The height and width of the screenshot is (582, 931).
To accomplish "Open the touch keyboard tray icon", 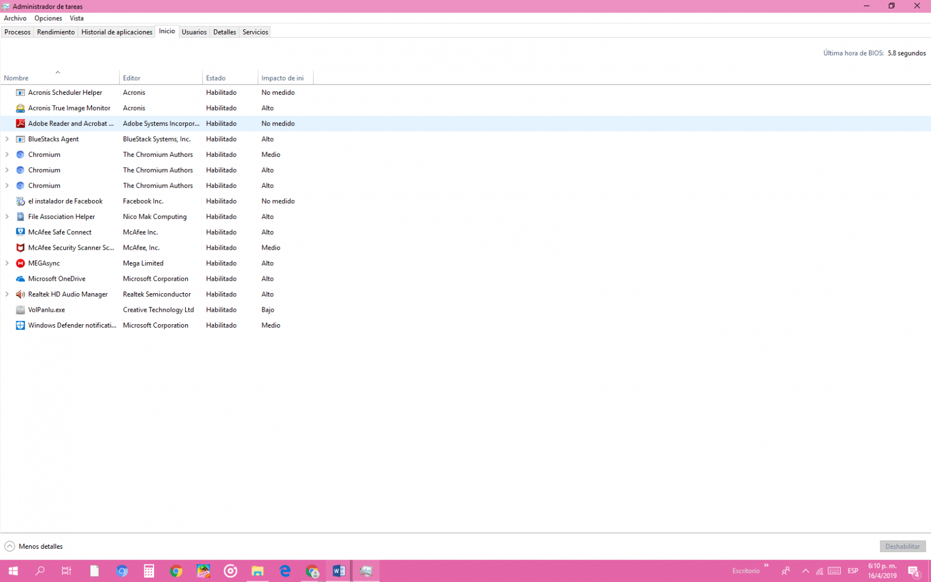I will (835, 571).
